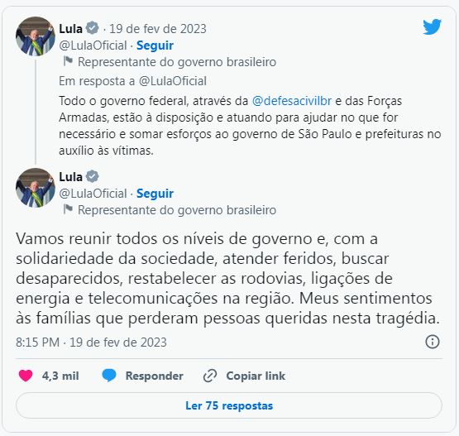This screenshot has height=436, width=459.
Task: Click verified badge beside lower Lula name
Action: 92,176
